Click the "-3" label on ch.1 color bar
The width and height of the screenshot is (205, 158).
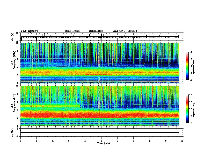191,52
